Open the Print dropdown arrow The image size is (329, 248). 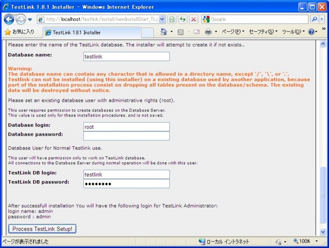tap(216, 32)
